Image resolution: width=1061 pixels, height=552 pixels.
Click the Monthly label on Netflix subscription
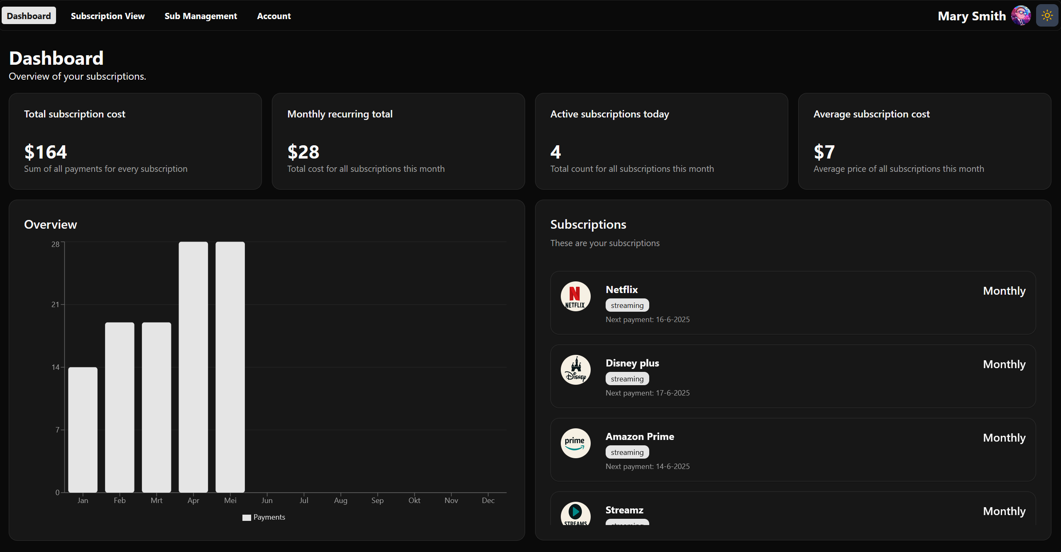[1004, 291]
